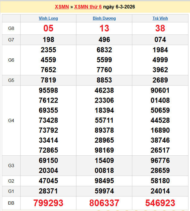Click the G6 number 4999

(160, 60)
